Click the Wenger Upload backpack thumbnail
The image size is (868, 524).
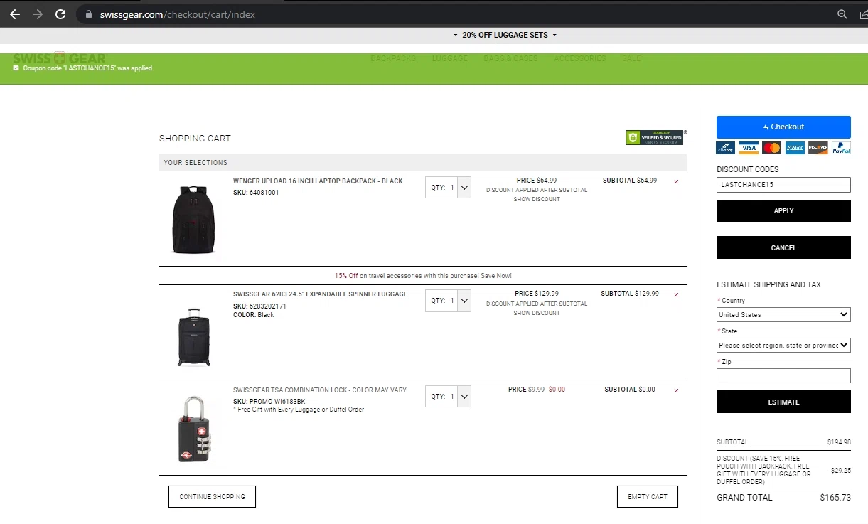[x=194, y=219]
